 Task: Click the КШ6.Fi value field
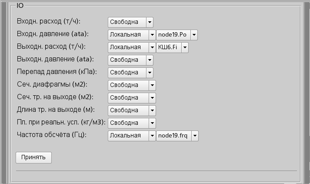(168, 47)
